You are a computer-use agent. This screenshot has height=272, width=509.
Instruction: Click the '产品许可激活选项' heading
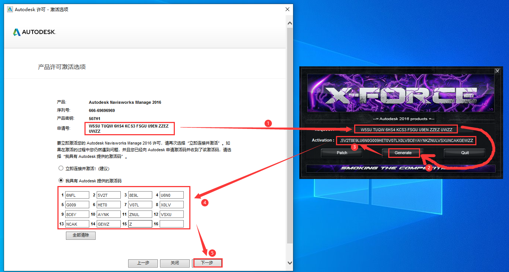point(62,67)
